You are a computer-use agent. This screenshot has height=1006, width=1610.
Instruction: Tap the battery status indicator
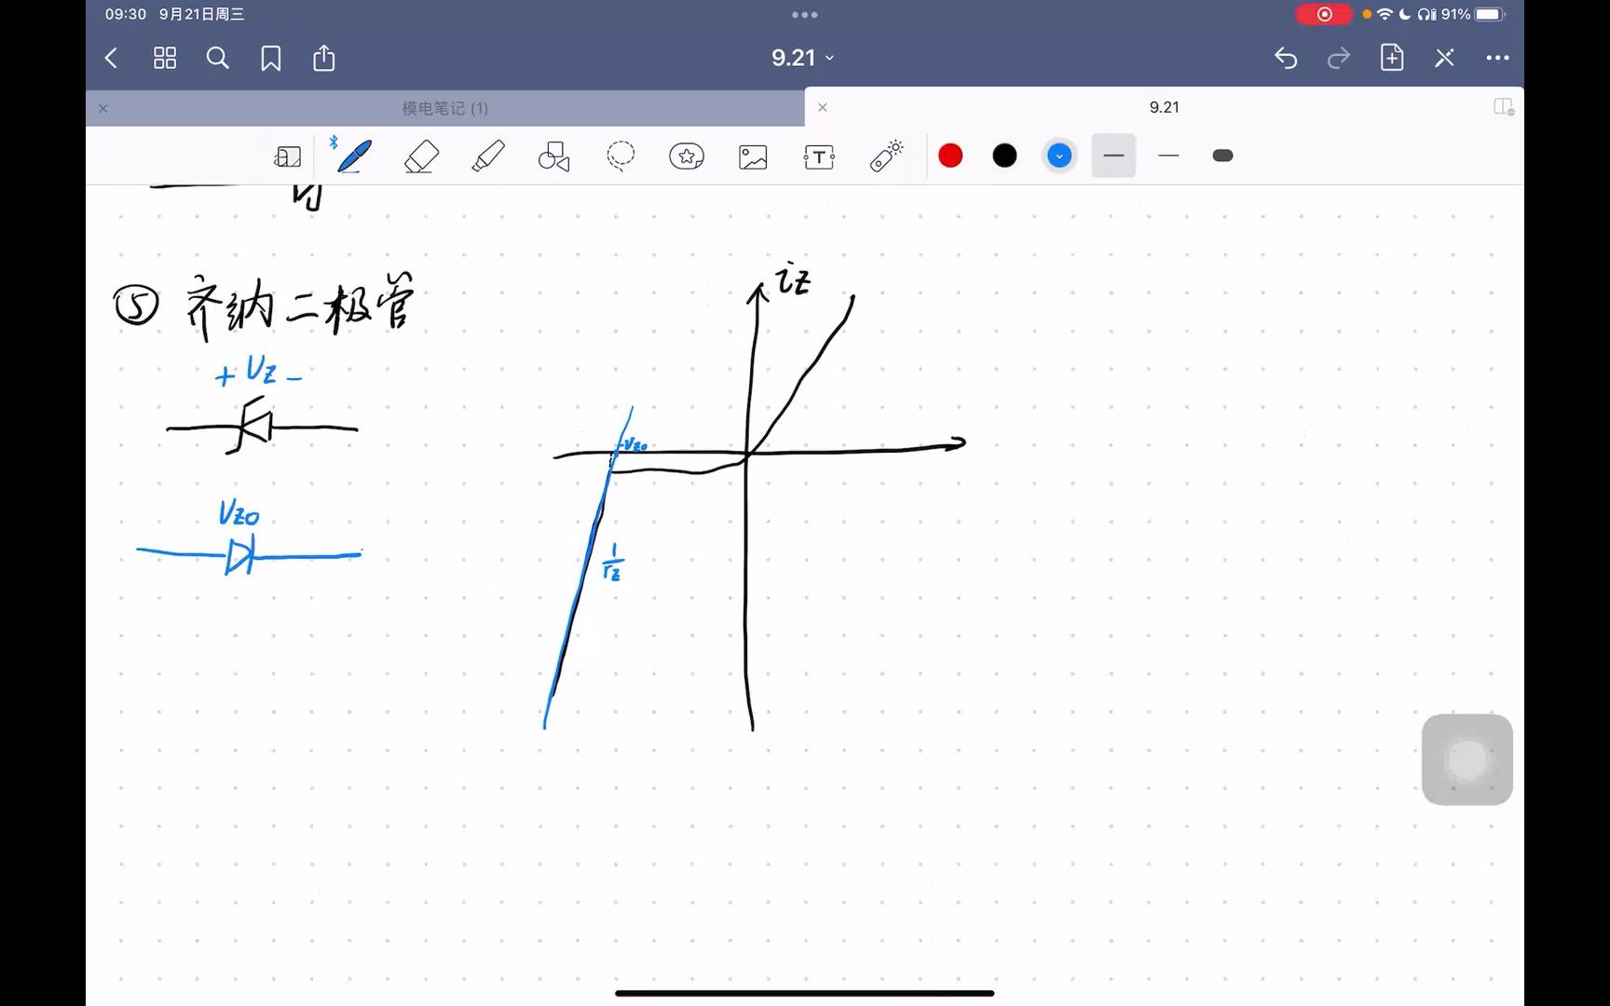[x=1491, y=14]
